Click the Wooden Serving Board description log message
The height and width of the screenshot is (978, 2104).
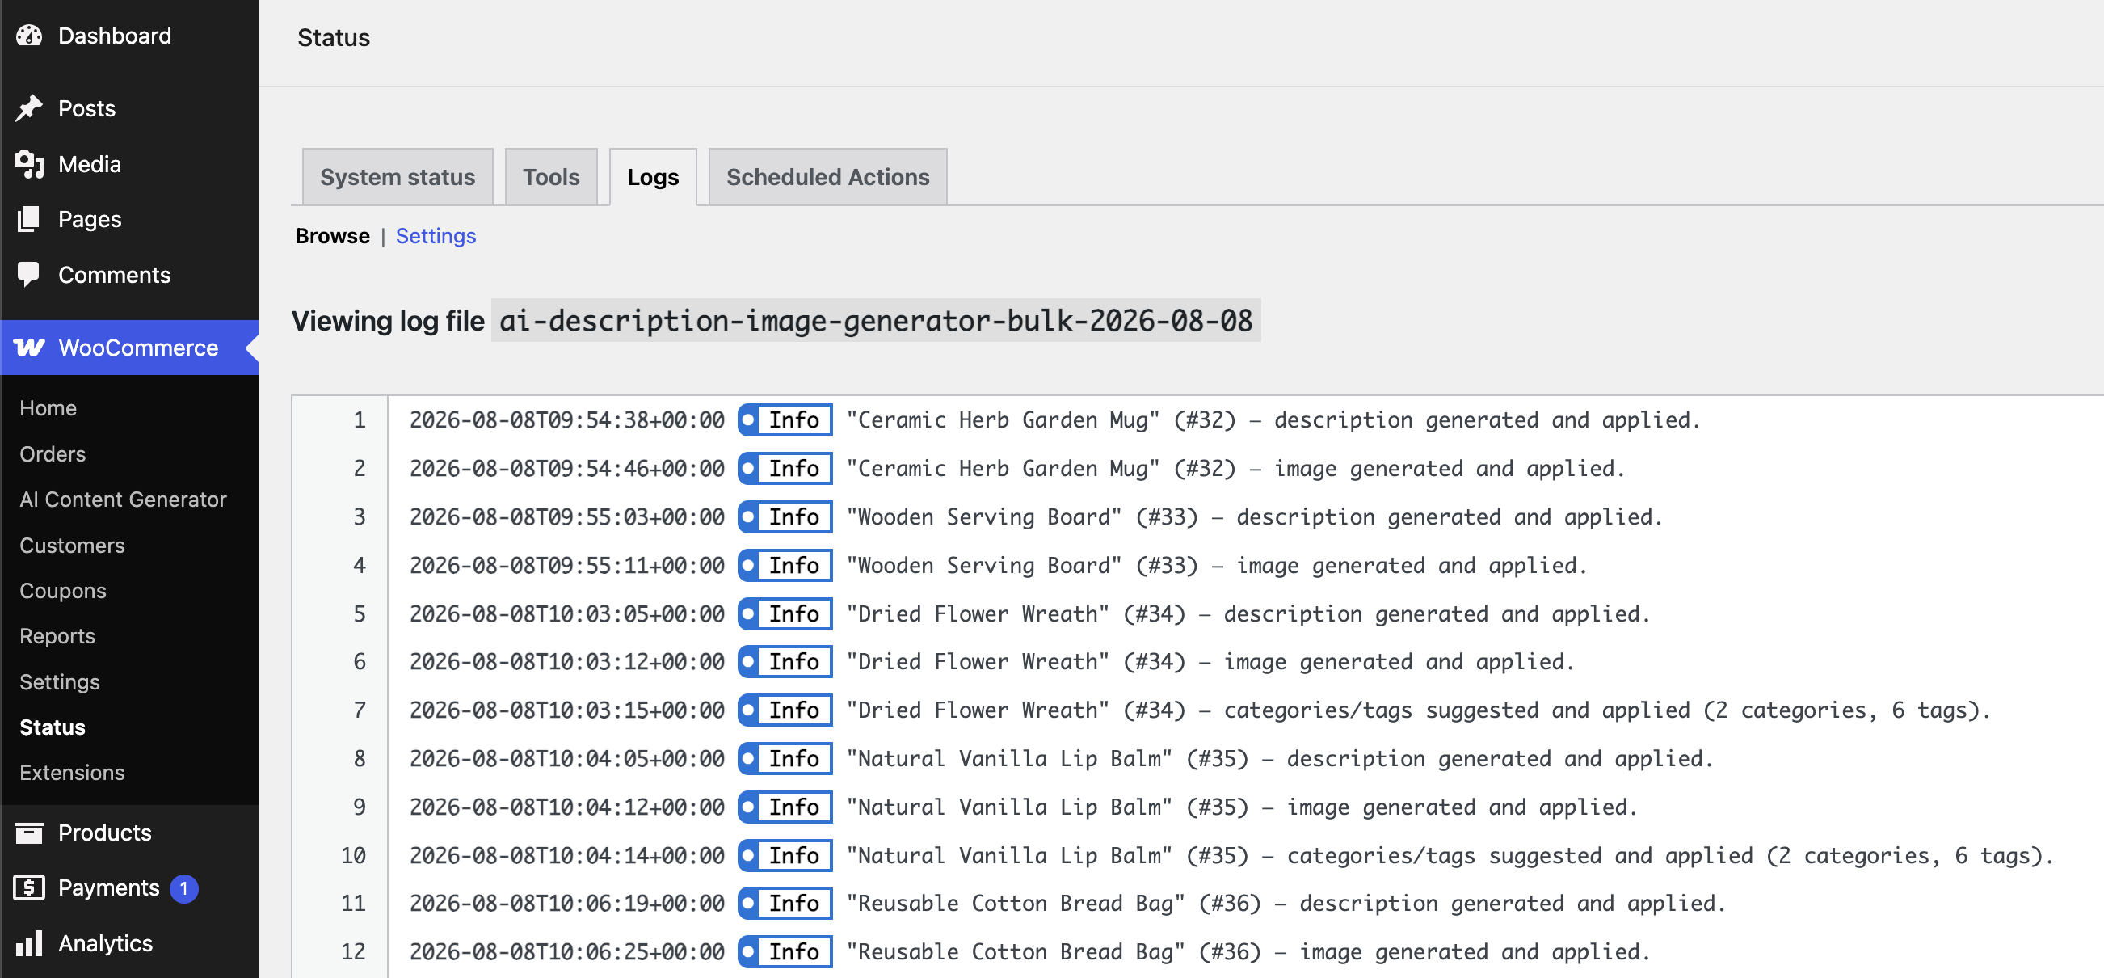pyautogui.click(x=1255, y=517)
